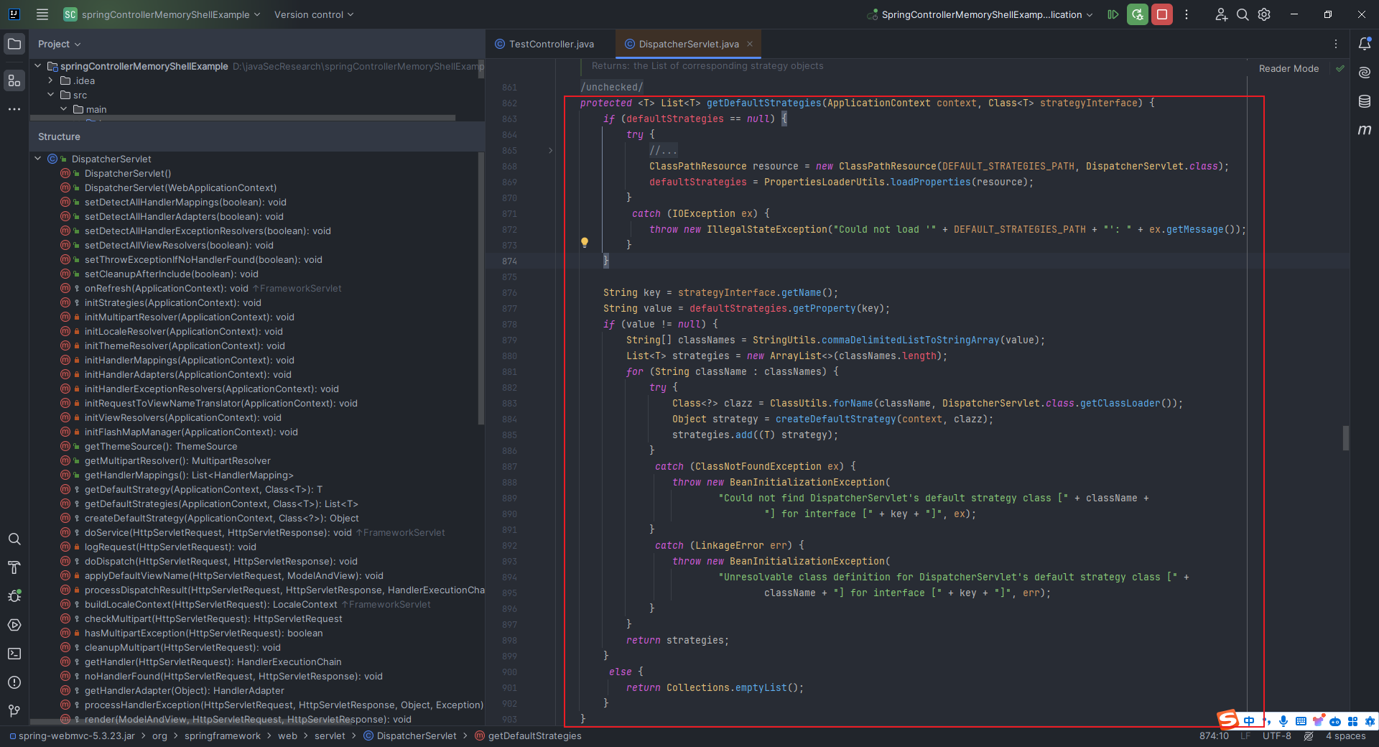1379x747 pixels.
Task: Click the 4 spaces indent setting
Action: [x=1345, y=736]
